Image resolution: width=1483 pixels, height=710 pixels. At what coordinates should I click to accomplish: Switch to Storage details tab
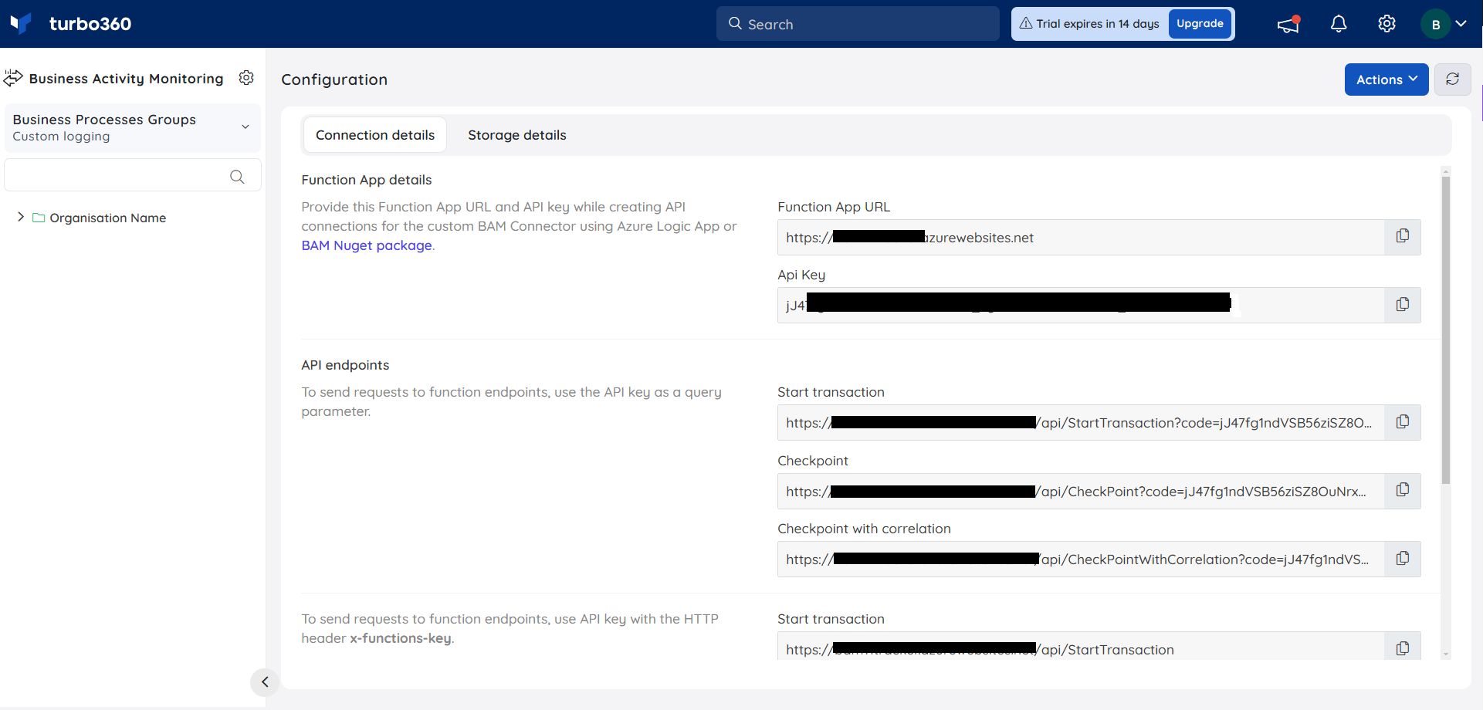coord(517,135)
